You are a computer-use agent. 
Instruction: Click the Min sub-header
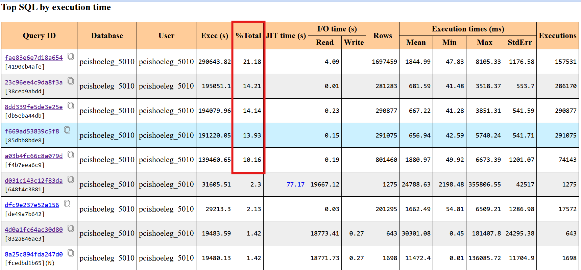[450, 43]
